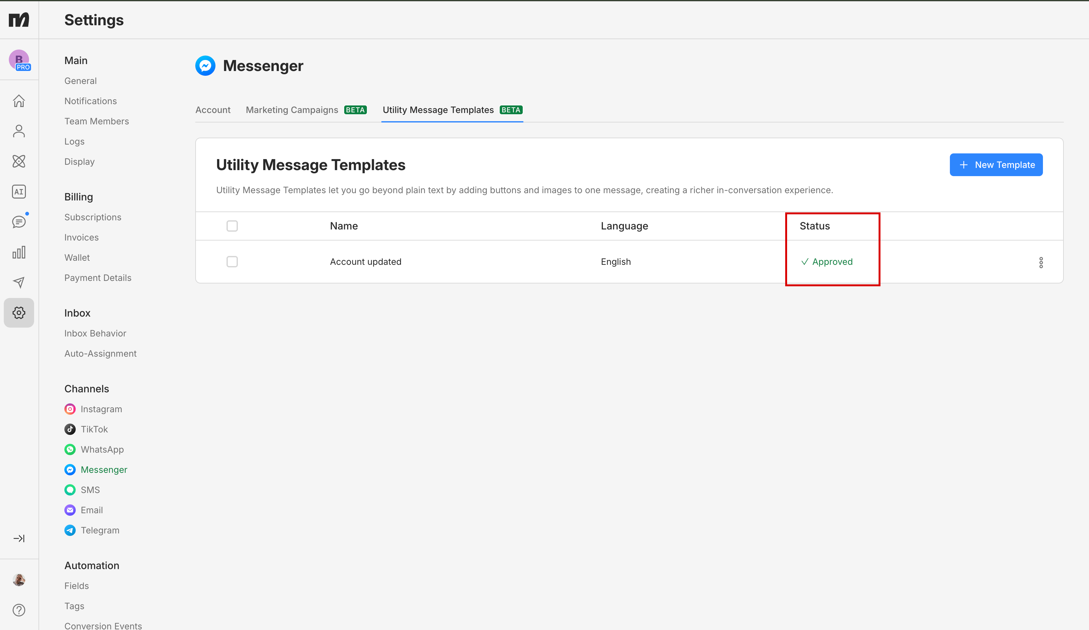
Task: Open the Live Chat bubble icon
Action: [19, 222]
